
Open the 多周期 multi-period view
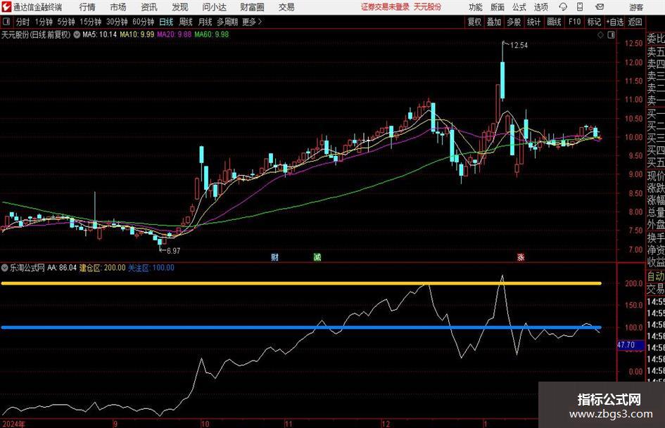coord(227,22)
